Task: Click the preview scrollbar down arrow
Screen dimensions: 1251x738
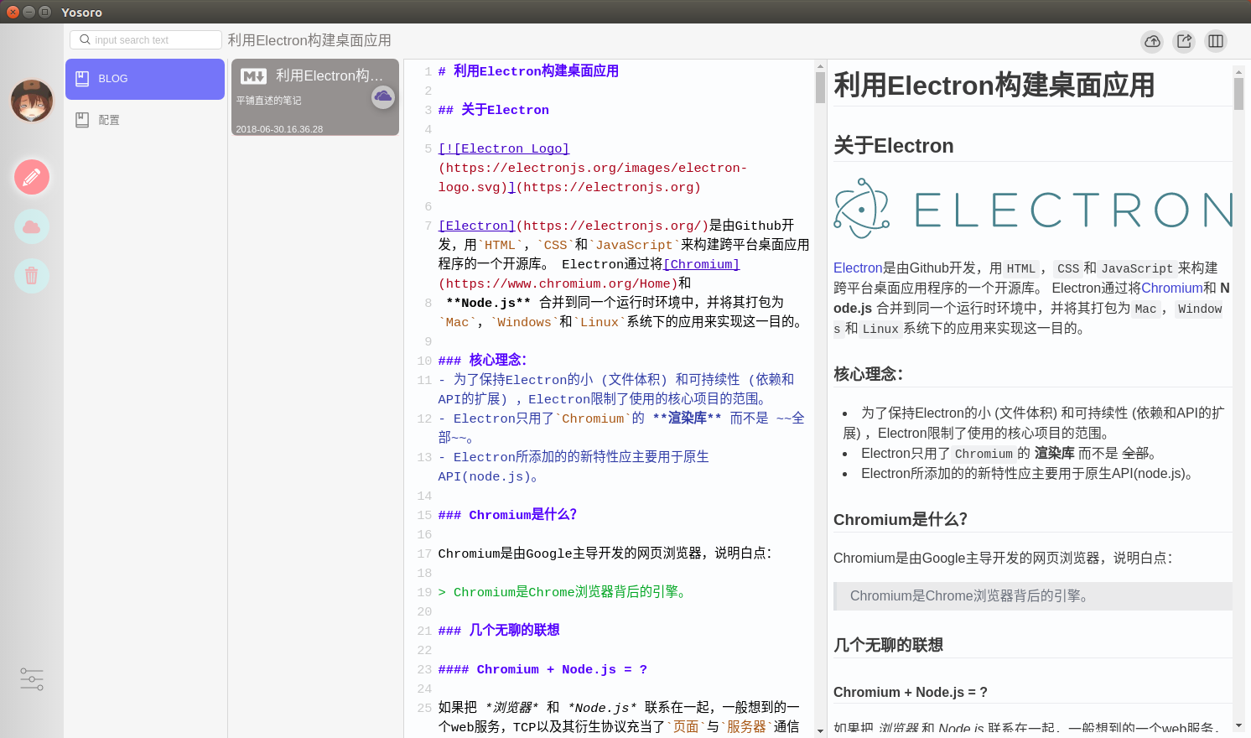Action: [1238, 725]
